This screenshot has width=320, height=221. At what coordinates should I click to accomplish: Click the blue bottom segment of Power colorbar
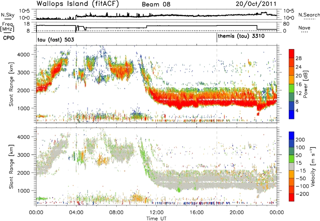pyautogui.click(x=292, y=114)
